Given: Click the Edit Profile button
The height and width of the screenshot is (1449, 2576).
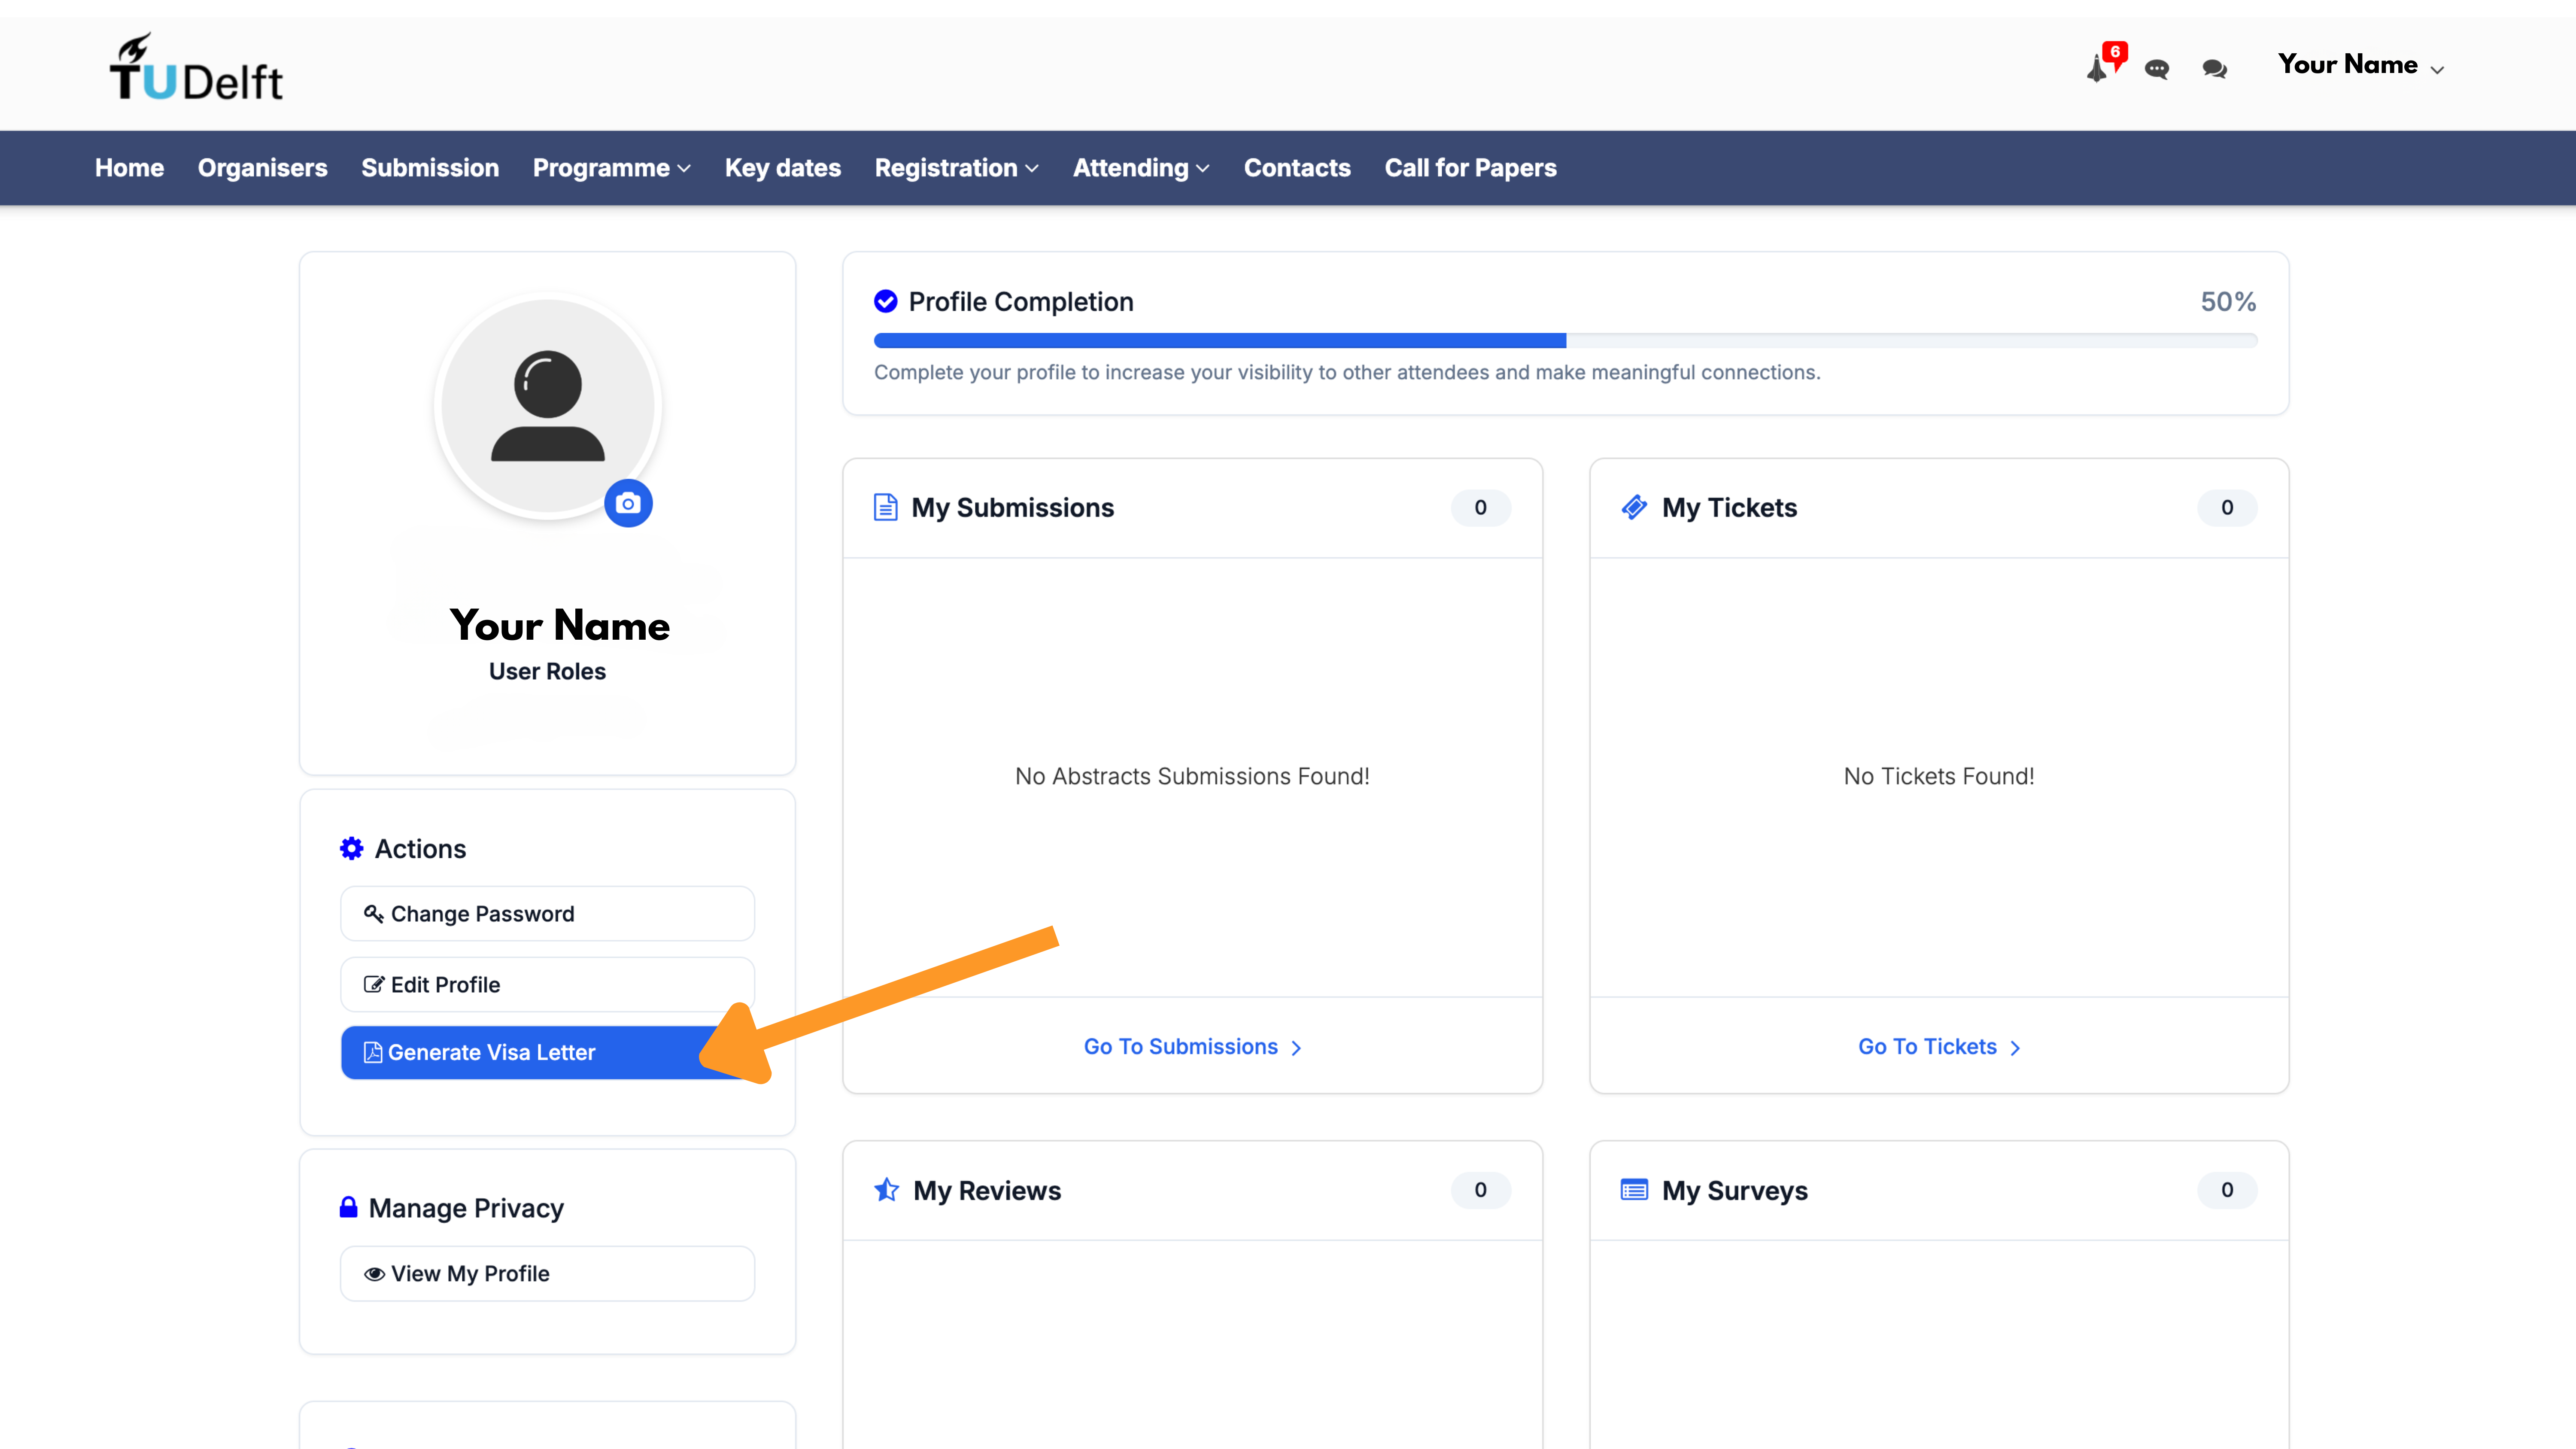Looking at the screenshot, I should click(x=547, y=984).
